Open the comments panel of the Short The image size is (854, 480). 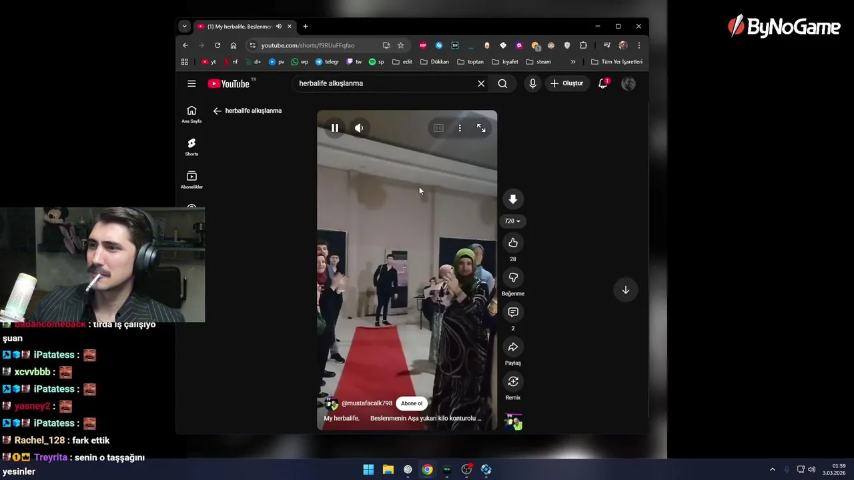point(513,312)
